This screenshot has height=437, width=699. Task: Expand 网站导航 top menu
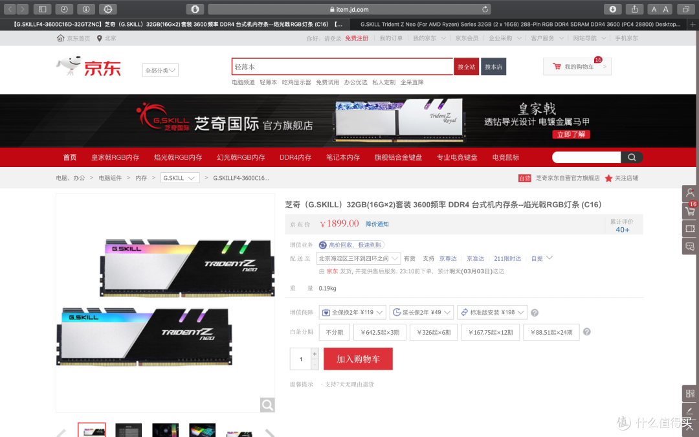(x=590, y=38)
